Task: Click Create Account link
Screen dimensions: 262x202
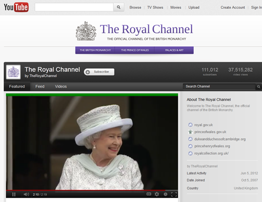Action: [x=233, y=7]
